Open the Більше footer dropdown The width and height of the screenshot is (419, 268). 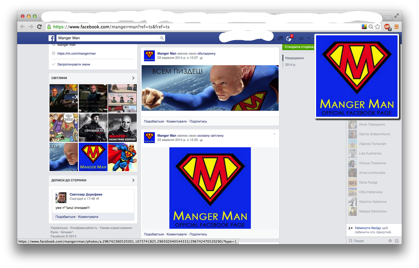click(x=67, y=232)
